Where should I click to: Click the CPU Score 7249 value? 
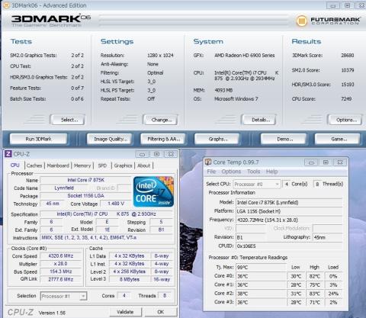point(346,98)
